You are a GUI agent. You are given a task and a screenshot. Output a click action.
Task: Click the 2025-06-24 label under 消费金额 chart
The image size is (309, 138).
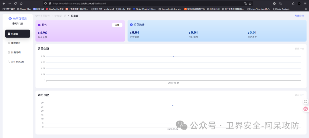174,83
